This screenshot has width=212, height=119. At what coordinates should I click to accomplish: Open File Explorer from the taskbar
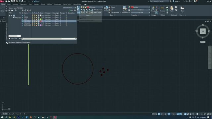click(x=10, y=117)
